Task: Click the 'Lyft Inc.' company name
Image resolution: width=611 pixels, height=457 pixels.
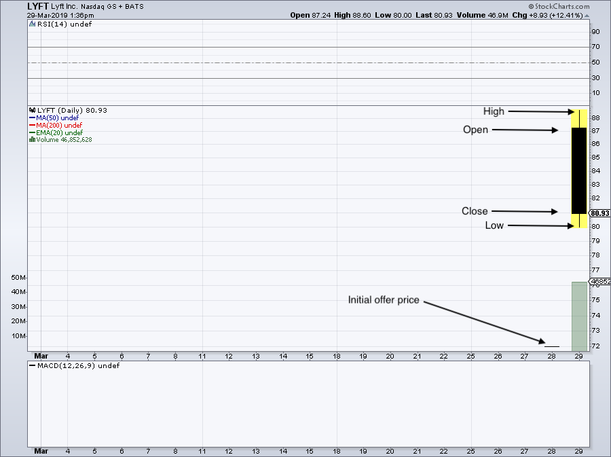Action: (64, 7)
